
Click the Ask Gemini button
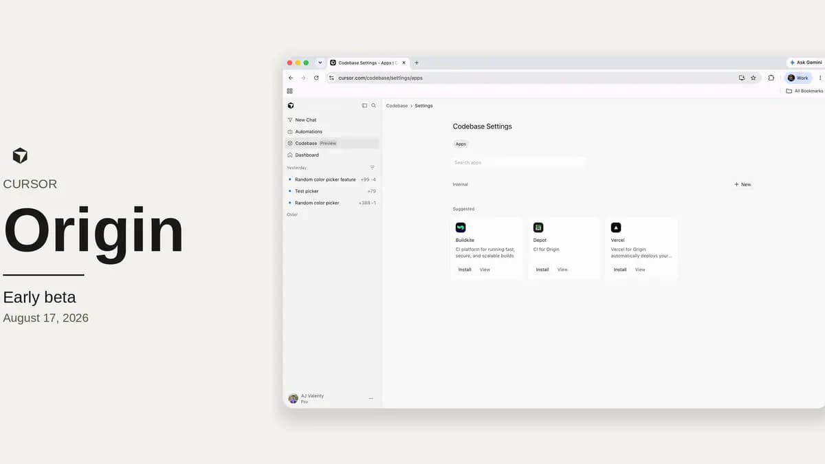click(806, 63)
